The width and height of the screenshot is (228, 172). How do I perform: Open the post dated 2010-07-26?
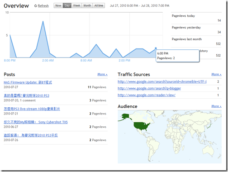tap(31, 135)
